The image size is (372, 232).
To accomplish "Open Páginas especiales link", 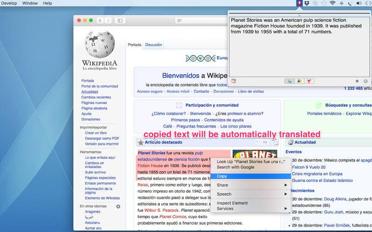I will click(x=100, y=178).
